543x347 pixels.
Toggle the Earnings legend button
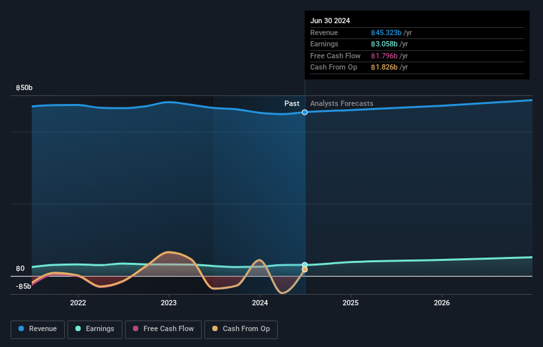pyautogui.click(x=95, y=329)
